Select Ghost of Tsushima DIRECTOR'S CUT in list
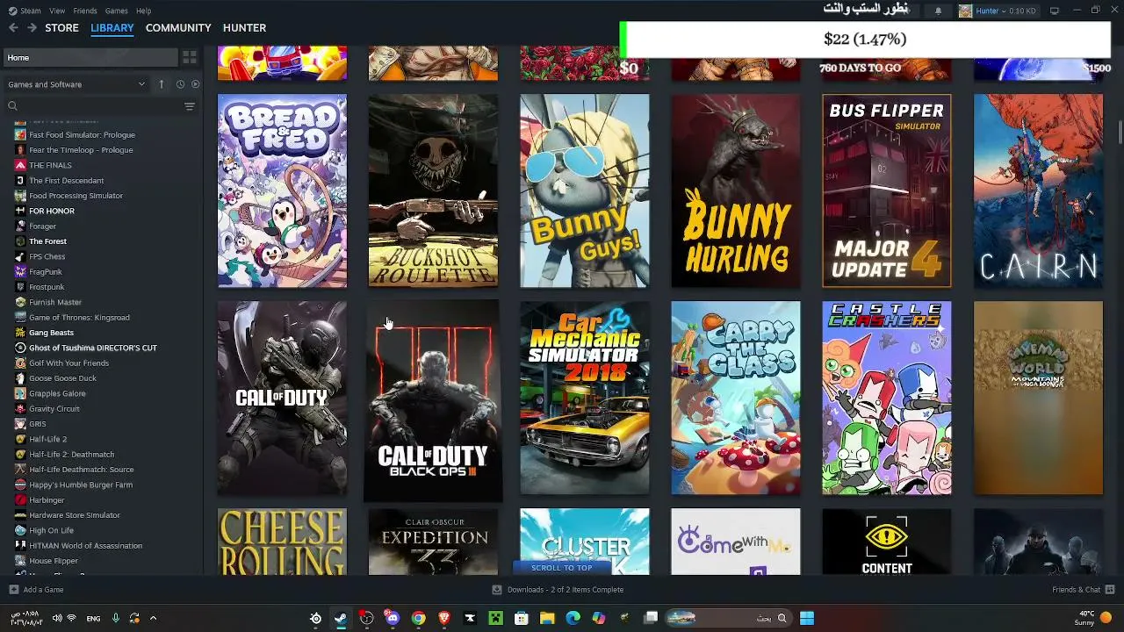 pyautogui.click(x=93, y=348)
